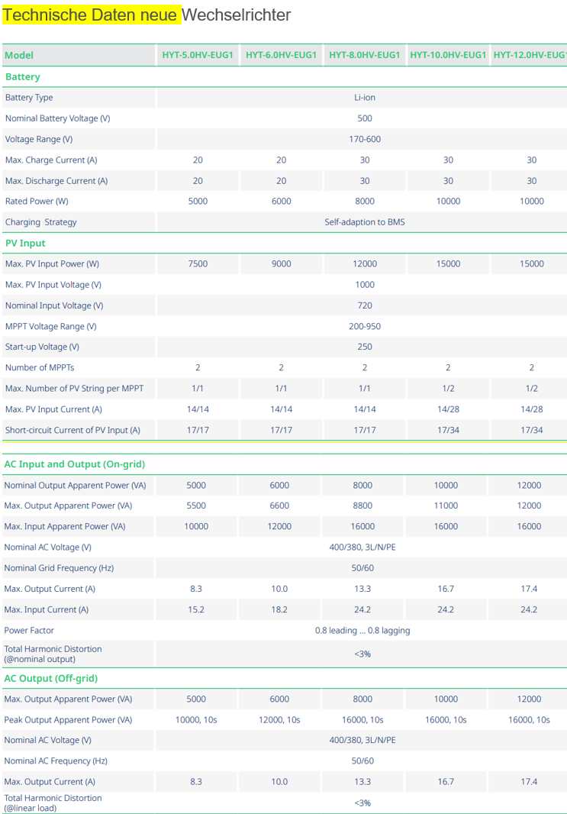Click Rated Power value 8000
Image resolution: width=567 pixels, height=814 pixels.
pyautogui.click(x=365, y=202)
